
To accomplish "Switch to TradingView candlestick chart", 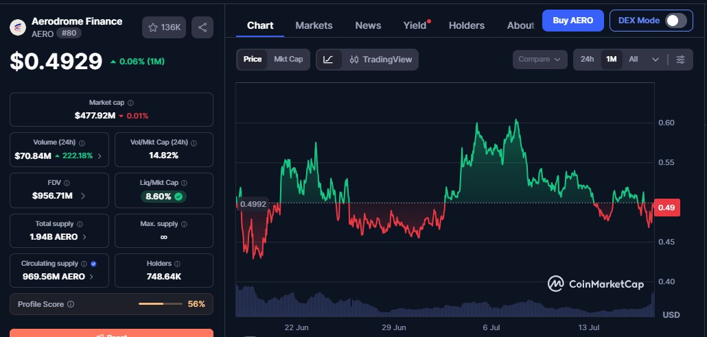I will click(380, 60).
